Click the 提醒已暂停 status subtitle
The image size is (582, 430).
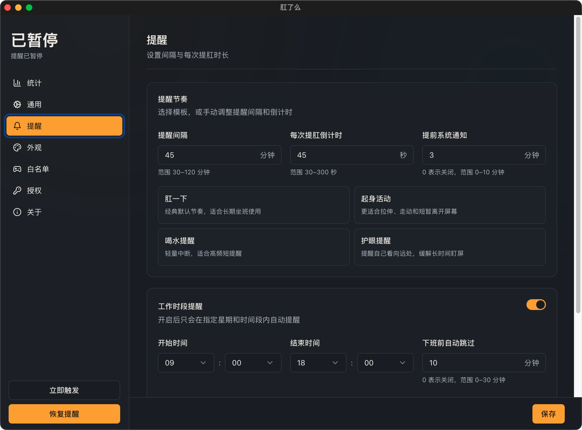pos(27,56)
